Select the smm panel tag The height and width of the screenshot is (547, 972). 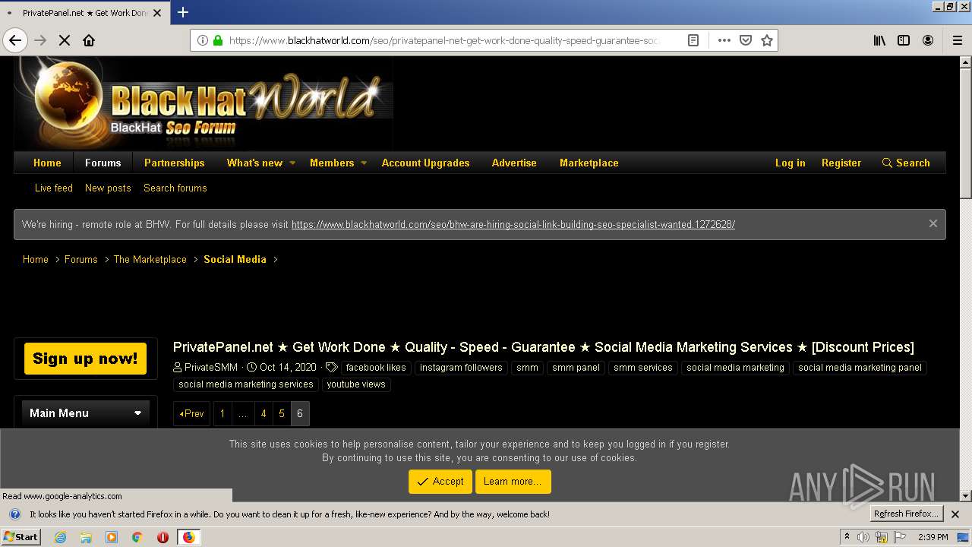click(576, 368)
